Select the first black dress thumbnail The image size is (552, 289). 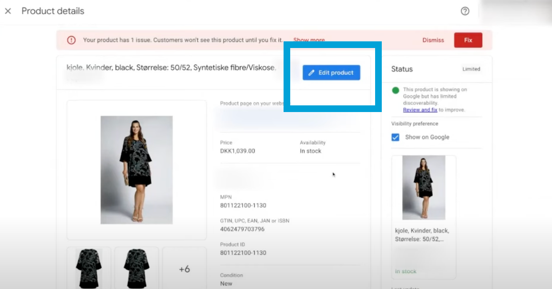88,269
